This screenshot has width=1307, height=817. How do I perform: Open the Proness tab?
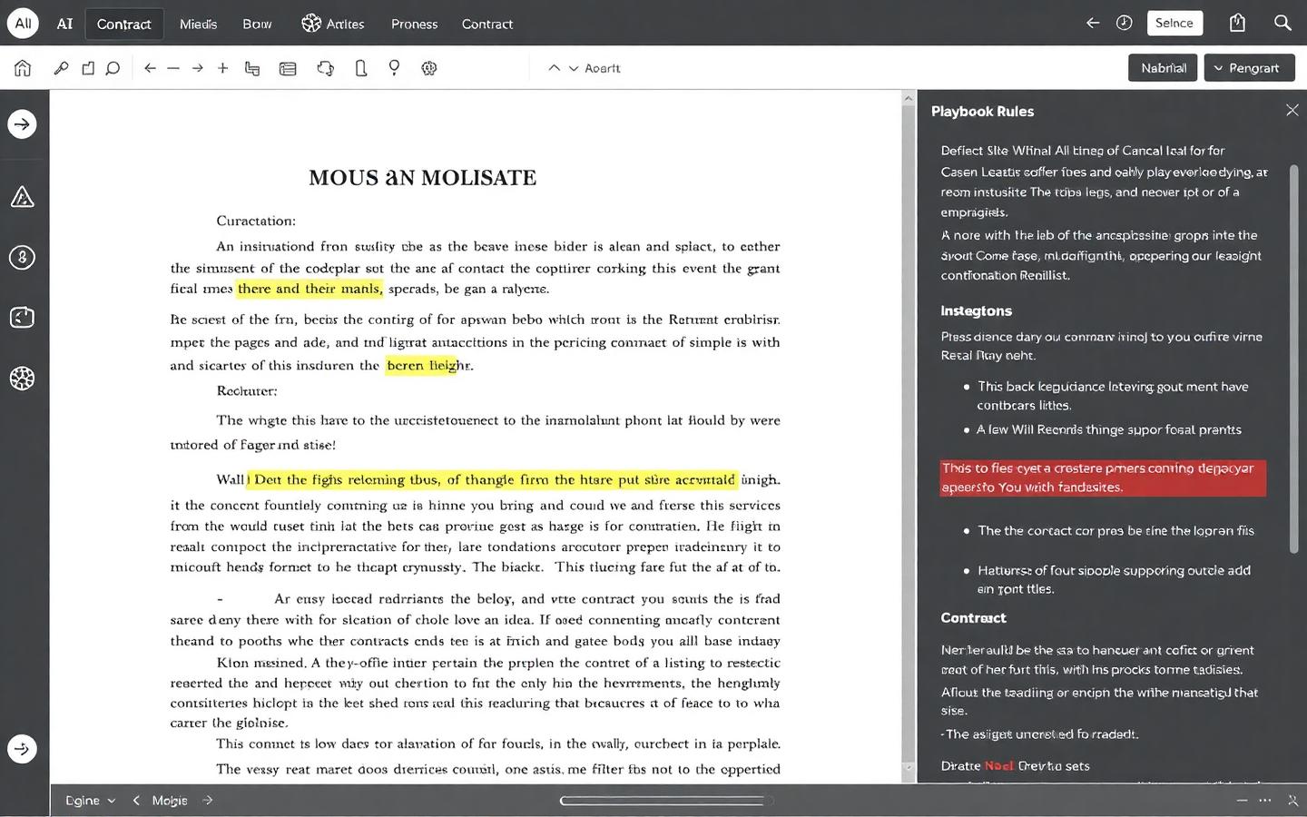pyautogui.click(x=414, y=24)
